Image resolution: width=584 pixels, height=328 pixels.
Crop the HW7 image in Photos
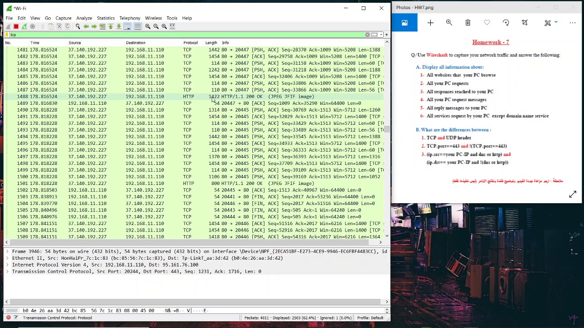(525, 23)
